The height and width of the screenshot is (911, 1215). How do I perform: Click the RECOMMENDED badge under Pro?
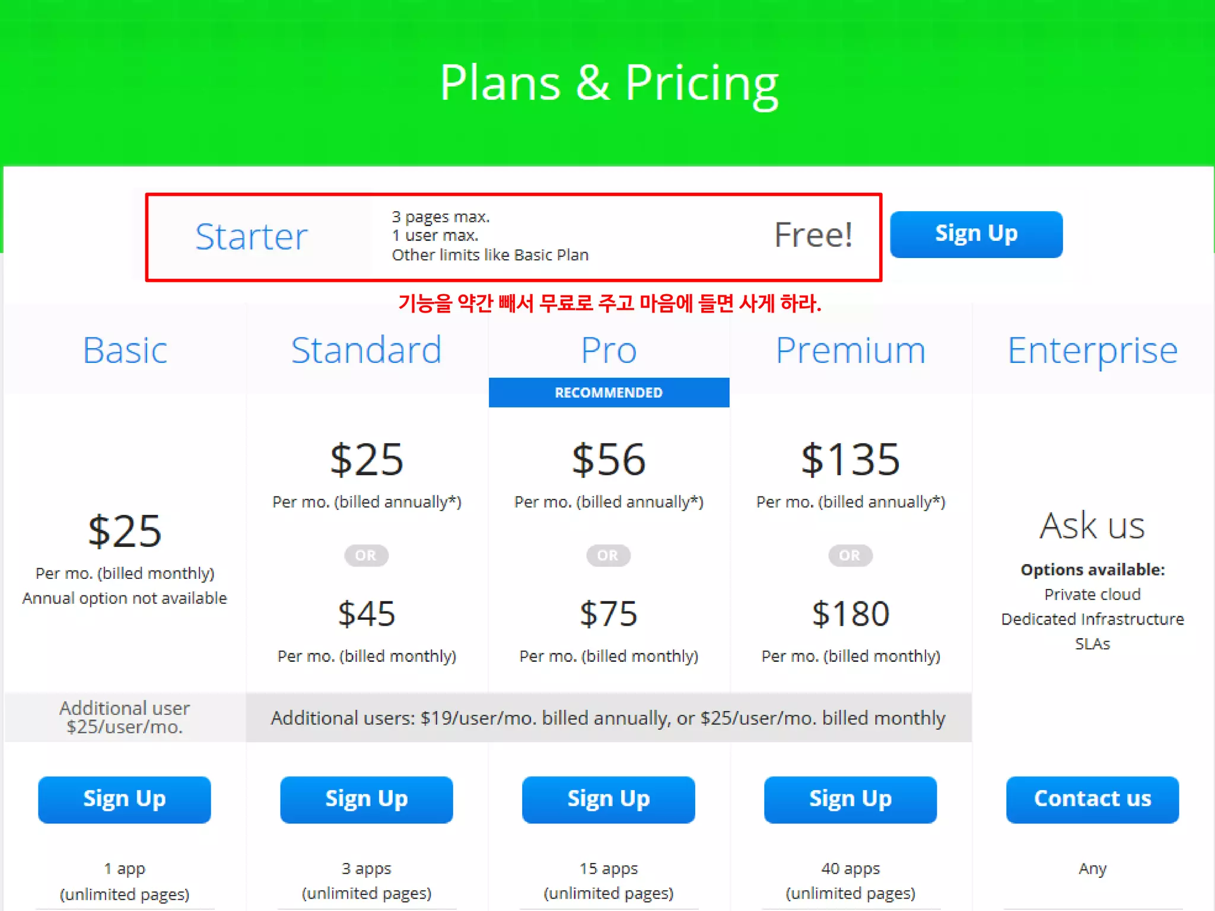point(609,393)
